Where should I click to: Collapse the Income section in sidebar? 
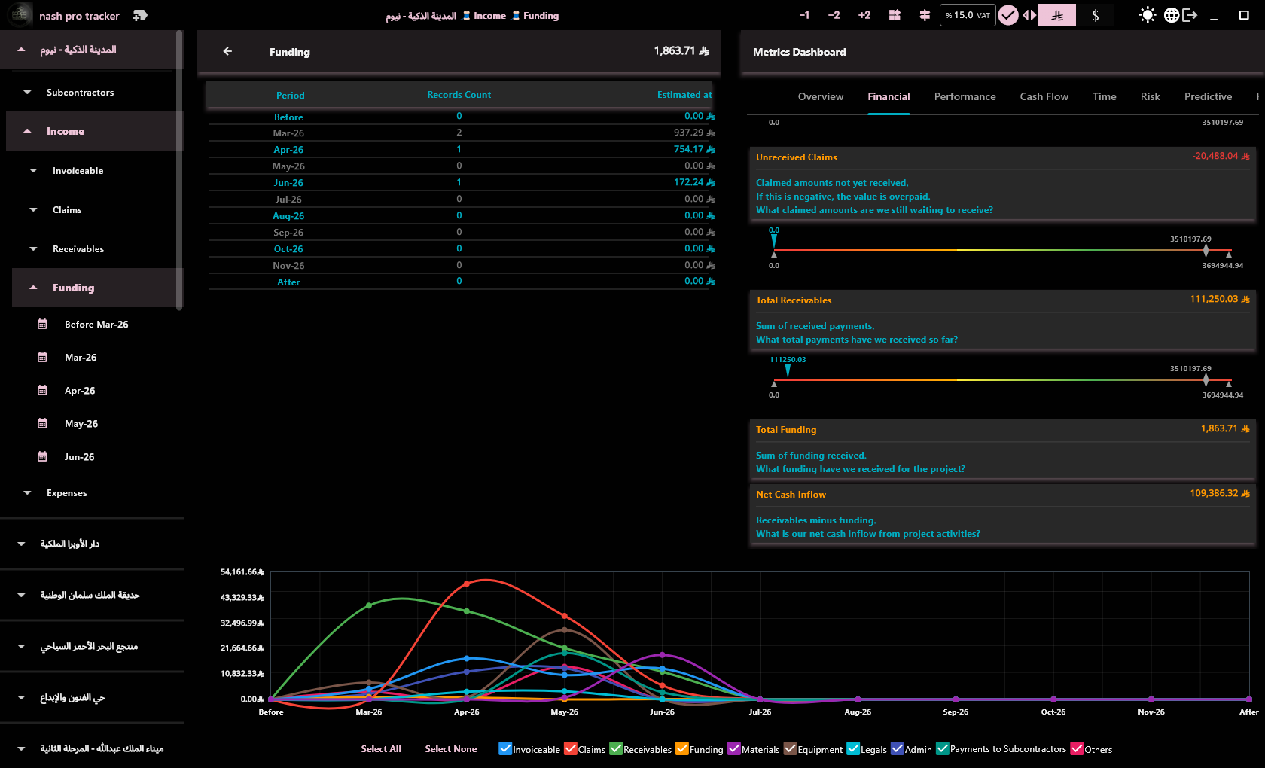click(28, 131)
